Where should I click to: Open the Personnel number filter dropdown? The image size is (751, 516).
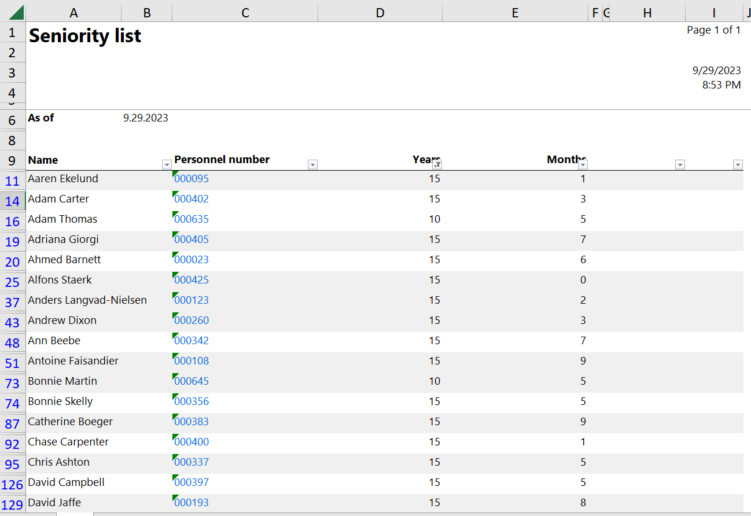(312, 164)
